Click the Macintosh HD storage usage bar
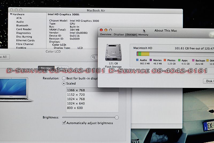This screenshot has width=214, height=143. pyautogui.click(x=175, y=54)
